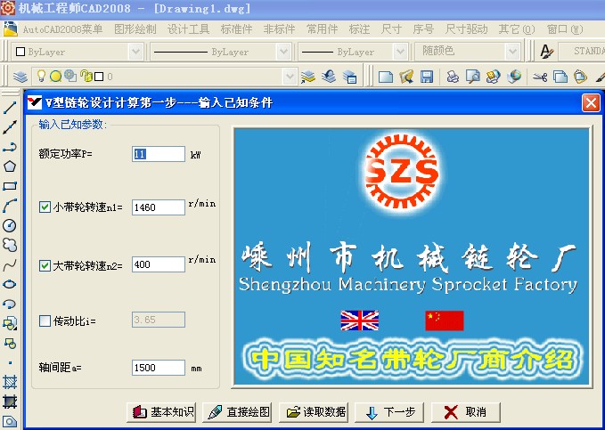Click the 取消 button

pyautogui.click(x=466, y=412)
